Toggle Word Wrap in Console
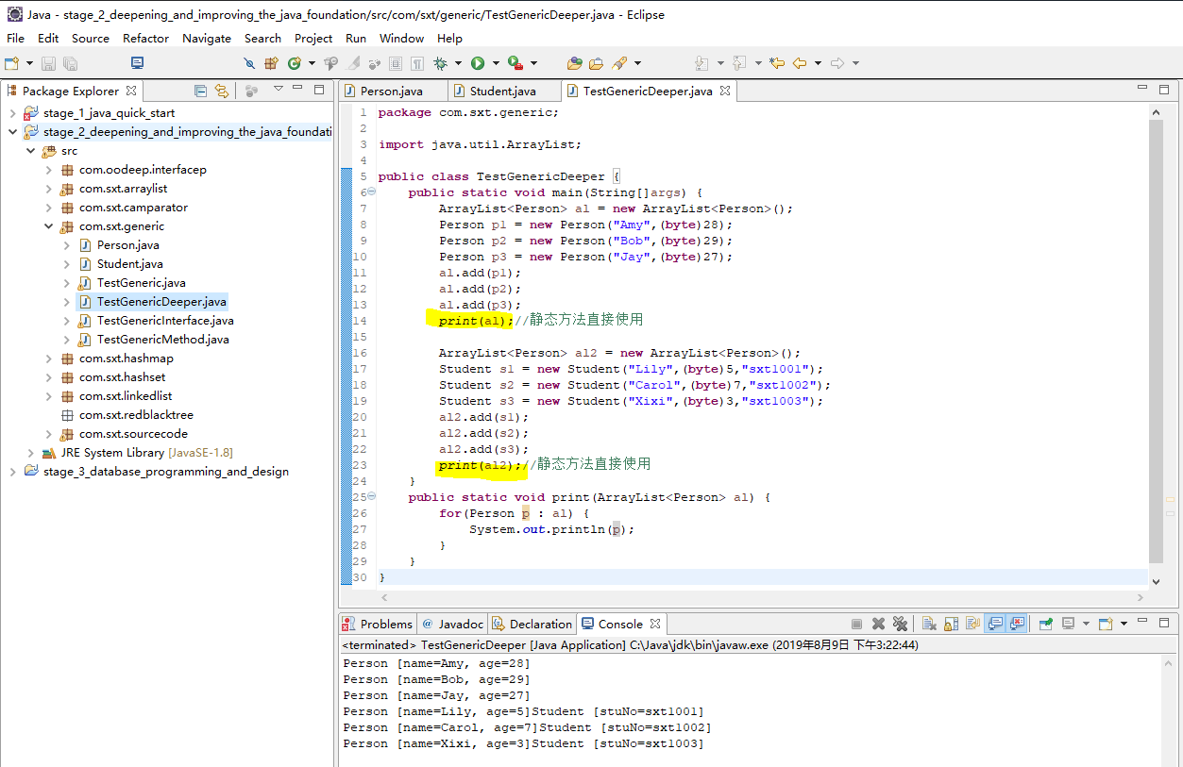Screen dimensions: 1183x767 pos(972,624)
